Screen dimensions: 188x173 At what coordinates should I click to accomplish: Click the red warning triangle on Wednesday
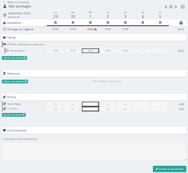(95, 29)
